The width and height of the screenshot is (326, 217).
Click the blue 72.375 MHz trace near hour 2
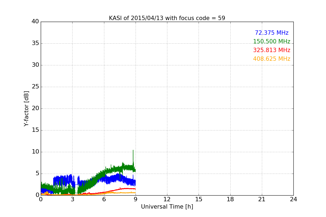62,180
